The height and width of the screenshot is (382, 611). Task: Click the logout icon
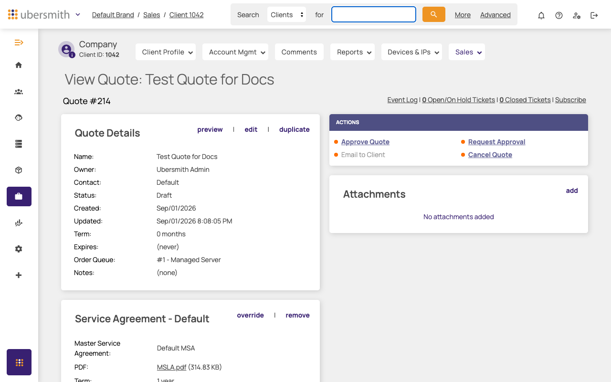pyautogui.click(x=594, y=15)
